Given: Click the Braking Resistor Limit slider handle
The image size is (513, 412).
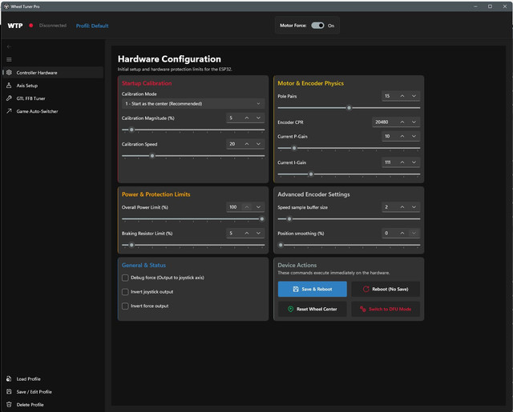Looking at the screenshot, I should click(131, 245).
